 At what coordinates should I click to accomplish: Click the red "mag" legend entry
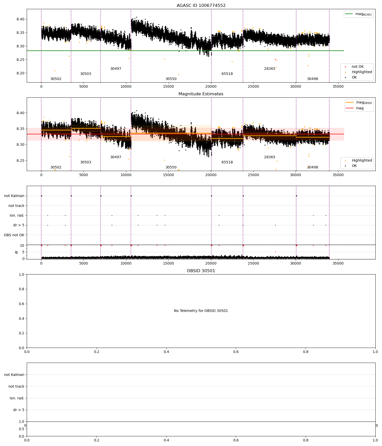pos(355,108)
